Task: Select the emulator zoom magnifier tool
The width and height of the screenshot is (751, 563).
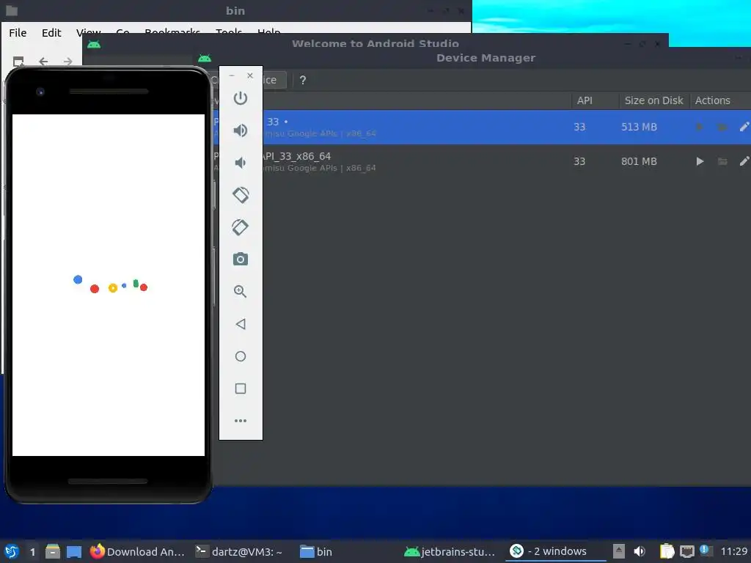Action: 241,291
